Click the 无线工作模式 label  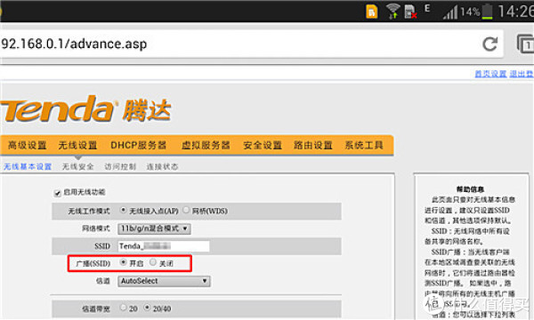(89, 212)
